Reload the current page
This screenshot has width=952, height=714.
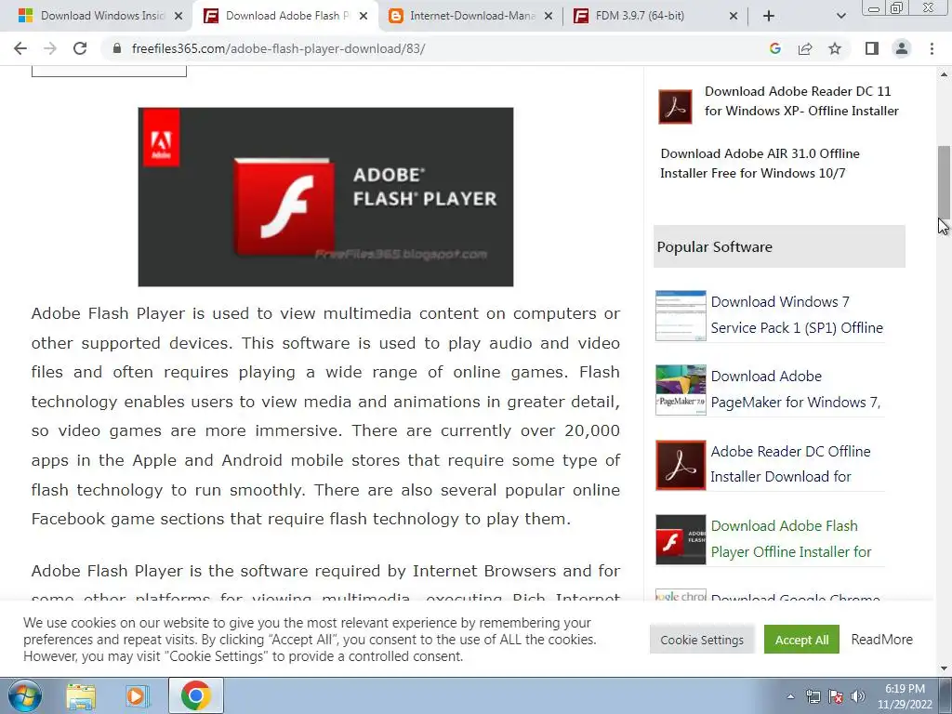[80, 48]
